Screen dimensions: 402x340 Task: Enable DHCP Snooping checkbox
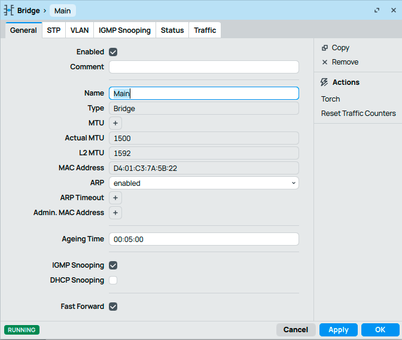click(x=113, y=280)
